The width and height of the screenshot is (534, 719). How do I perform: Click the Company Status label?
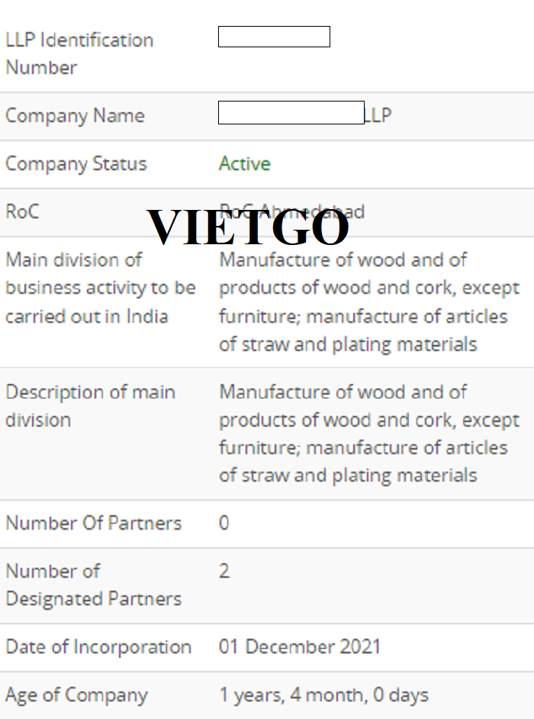(76, 163)
